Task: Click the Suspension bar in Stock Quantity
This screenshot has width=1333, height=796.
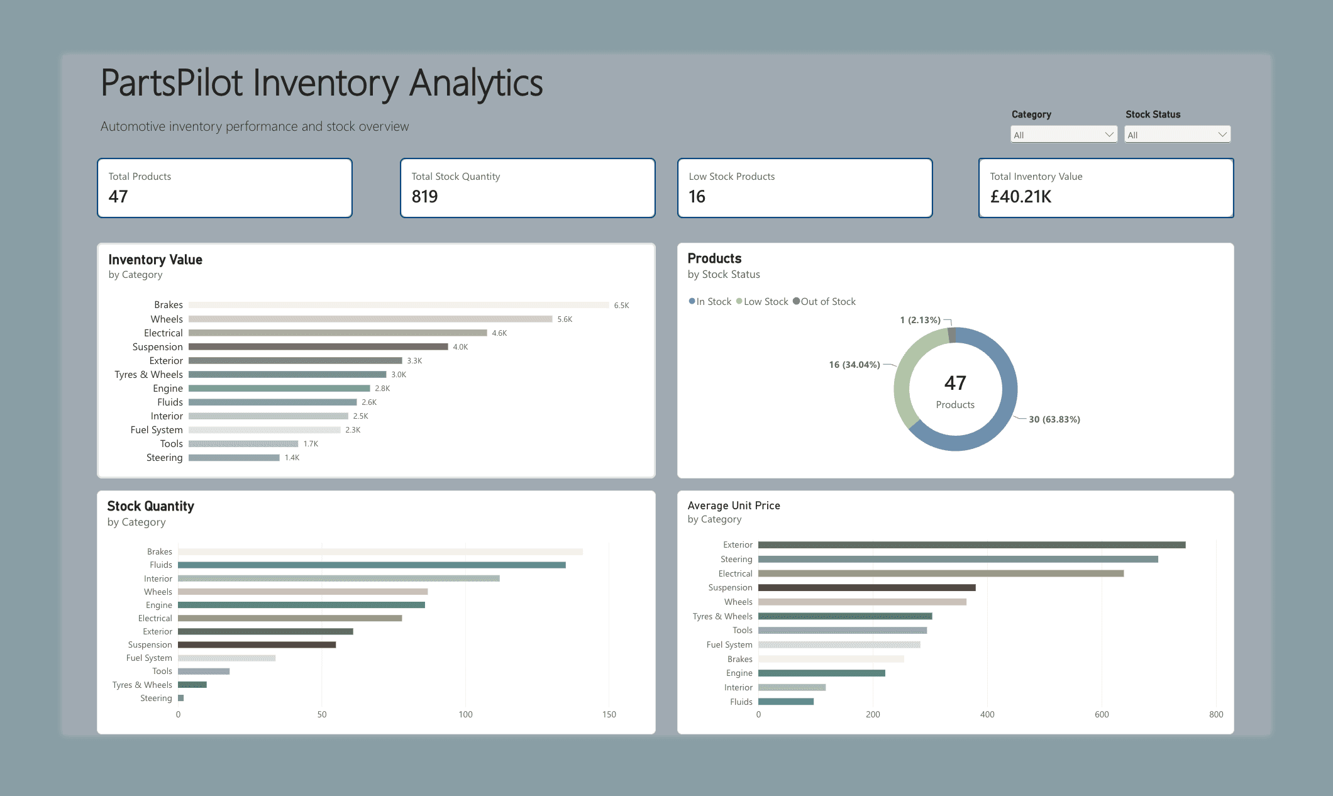Action: (x=257, y=644)
